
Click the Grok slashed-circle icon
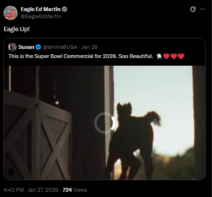[x=193, y=9]
